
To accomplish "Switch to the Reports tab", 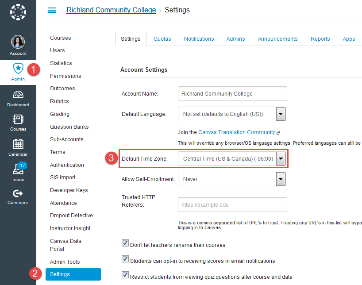I will [x=320, y=39].
